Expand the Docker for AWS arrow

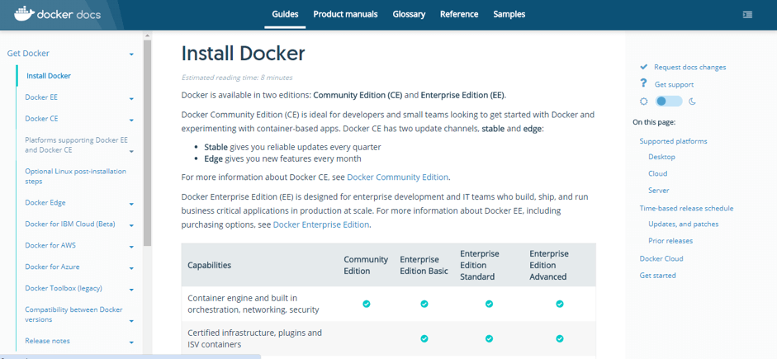[x=131, y=247]
